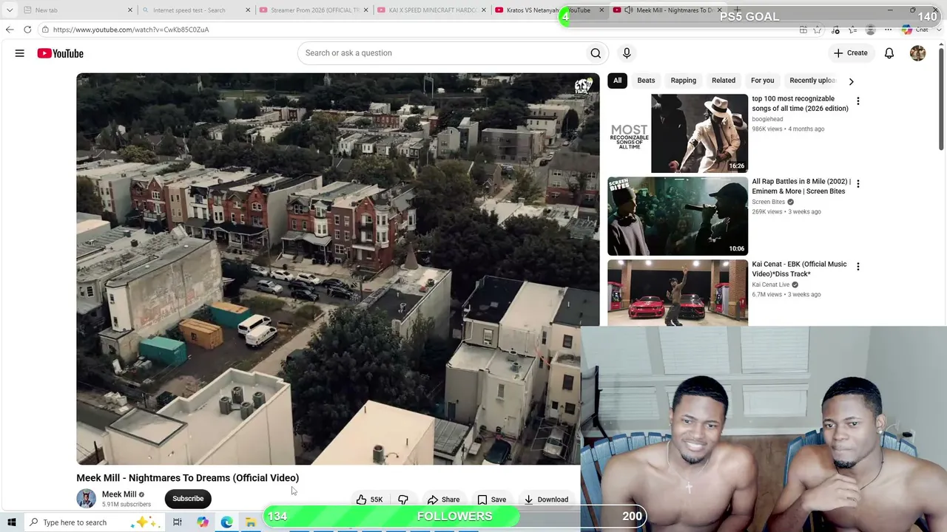The height and width of the screenshot is (532, 947).
Task: Switch to the KAI X SPEED MINECRAFT tab
Action: coord(431,10)
